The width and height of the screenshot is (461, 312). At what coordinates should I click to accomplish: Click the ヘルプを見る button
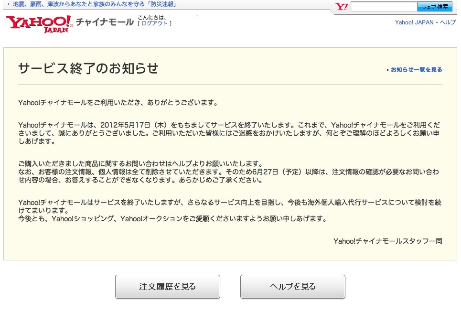click(x=293, y=287)
